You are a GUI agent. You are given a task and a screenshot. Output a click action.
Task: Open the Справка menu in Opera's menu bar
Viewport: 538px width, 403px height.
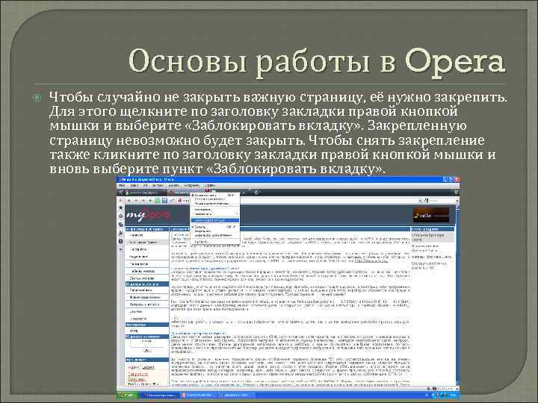[210, 185]
